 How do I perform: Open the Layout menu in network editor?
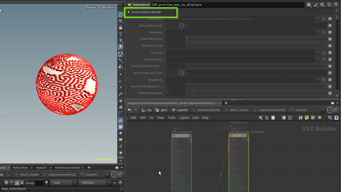click(x=184, y=118)
